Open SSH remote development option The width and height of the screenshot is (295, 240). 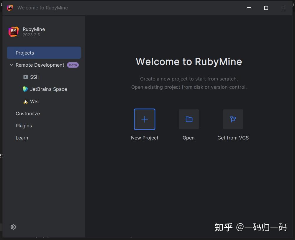[x=34, y=77]
